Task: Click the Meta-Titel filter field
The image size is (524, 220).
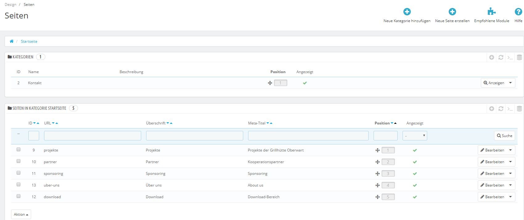Action: pyautogui.click(x=308, y=136)
